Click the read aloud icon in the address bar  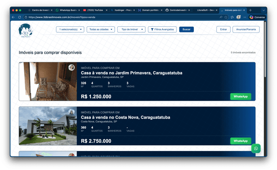click(x=221, y=17)
